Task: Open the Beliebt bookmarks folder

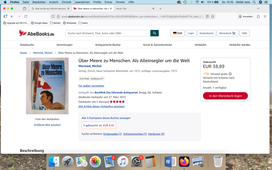Action: click(55, 23)
